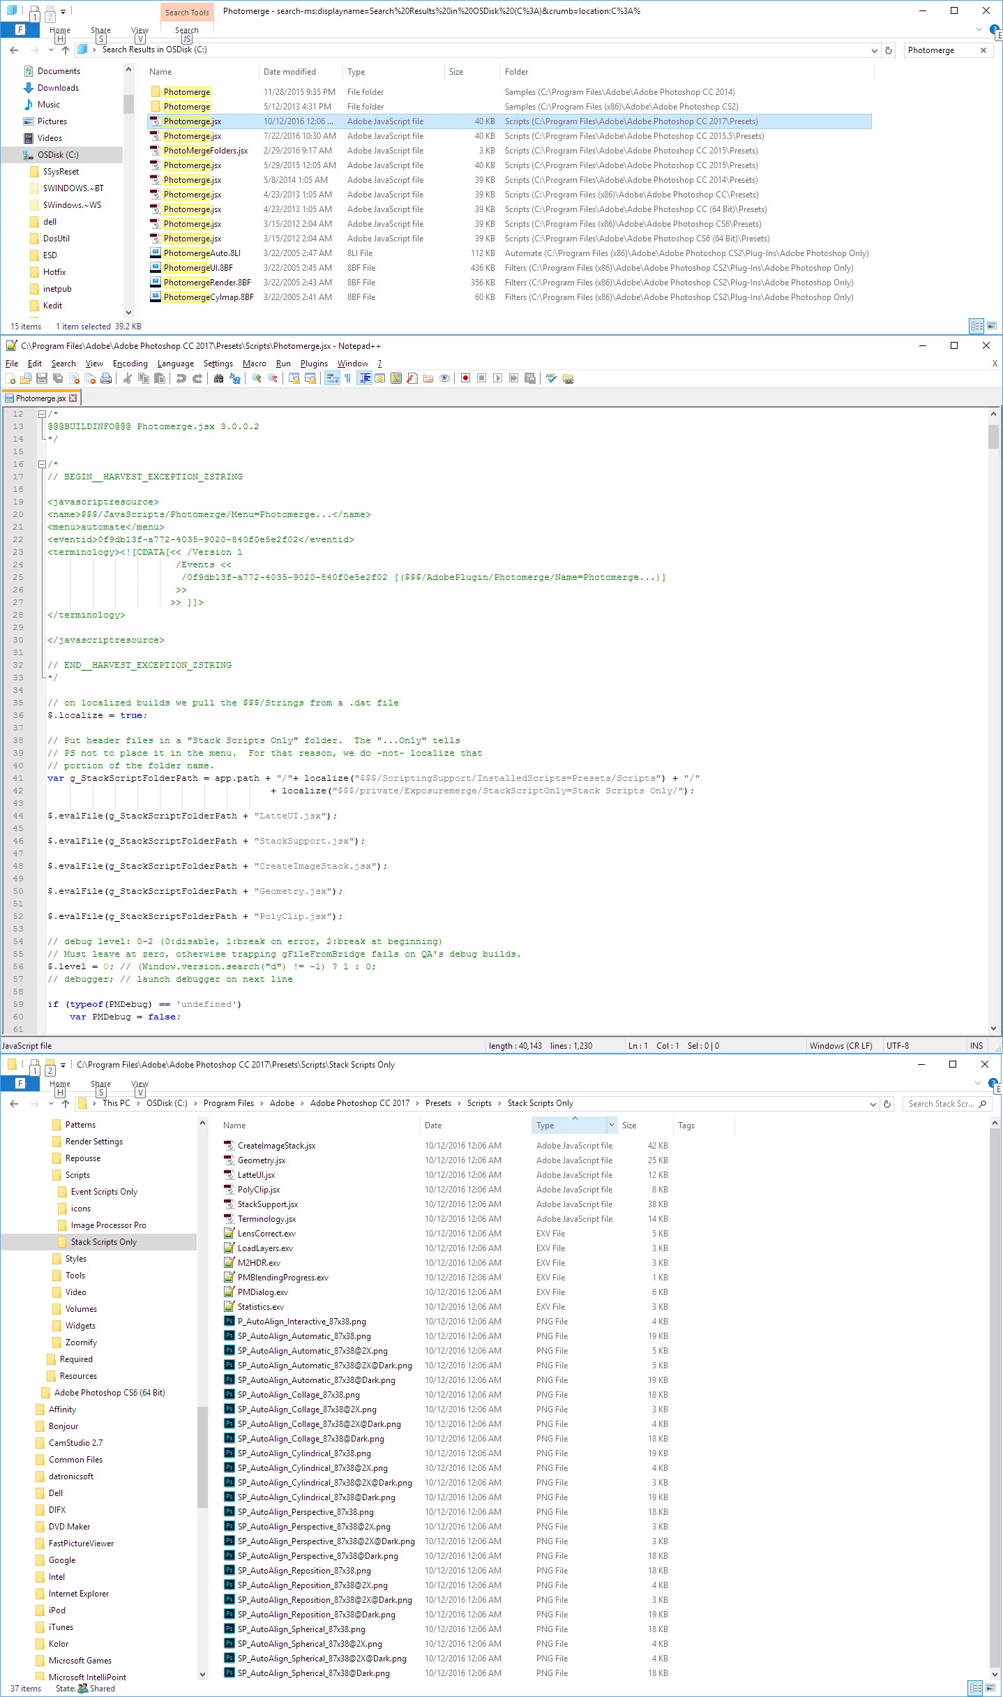Screen dimensions: 1003x1697
Task: Open Notepad++ Encoding menu
Action: (130, 364)
